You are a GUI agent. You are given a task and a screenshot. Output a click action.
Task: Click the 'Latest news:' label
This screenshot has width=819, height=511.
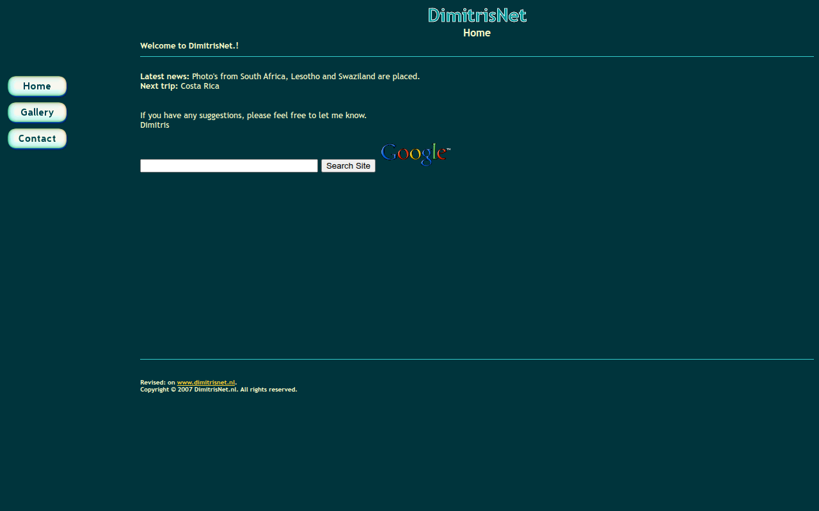pyautogui.click(x=164, y=77)
